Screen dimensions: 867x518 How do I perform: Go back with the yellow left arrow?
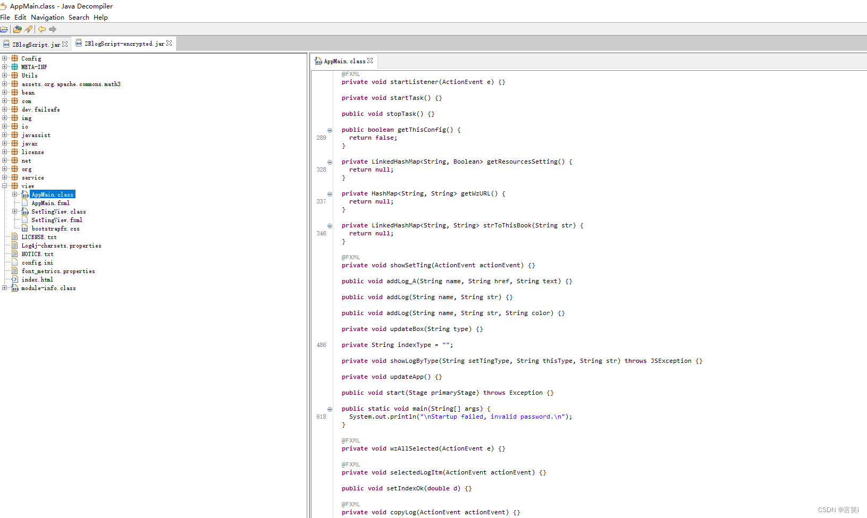[42, 29]
